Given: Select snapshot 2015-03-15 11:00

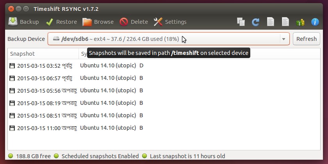Looking at the screenshot, I should pyautogui.click(x=164, y=128).
